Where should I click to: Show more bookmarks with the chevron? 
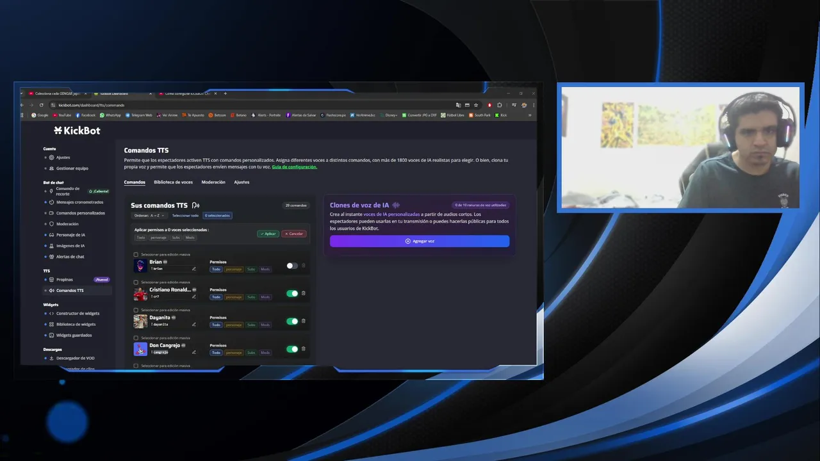pyautogui.click(x=530, y=115)
